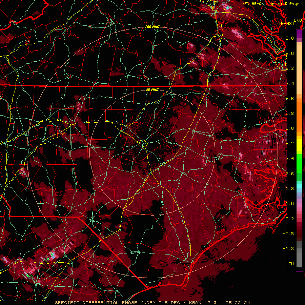Image resolution: width=305 pixels, height=305 pixels.
Task: Click the 50 NMI range ring label
Action: point(152,89)
